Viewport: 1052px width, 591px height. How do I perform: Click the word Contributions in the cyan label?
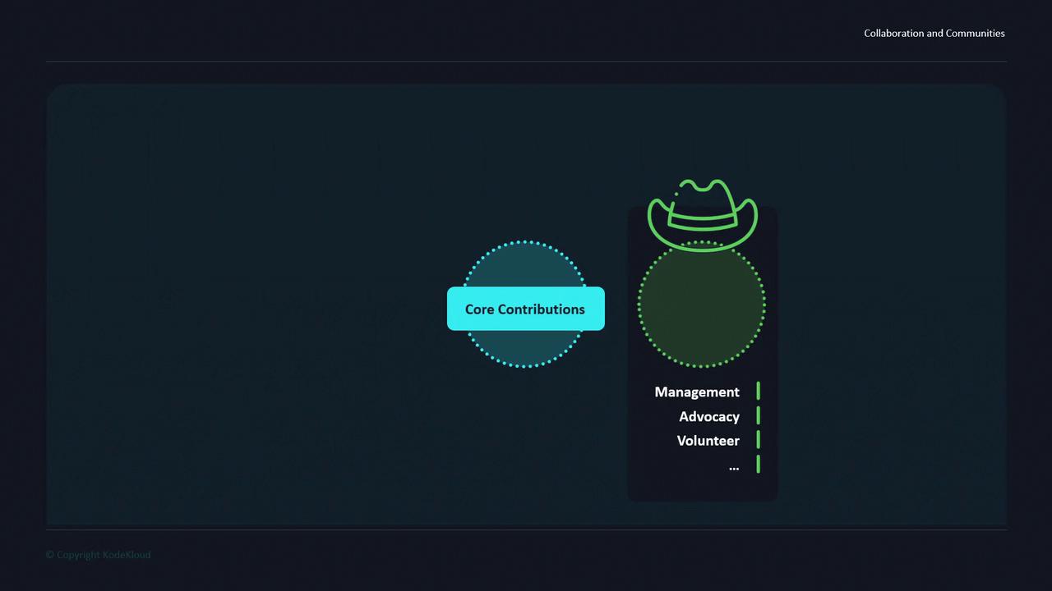point(542,309)
